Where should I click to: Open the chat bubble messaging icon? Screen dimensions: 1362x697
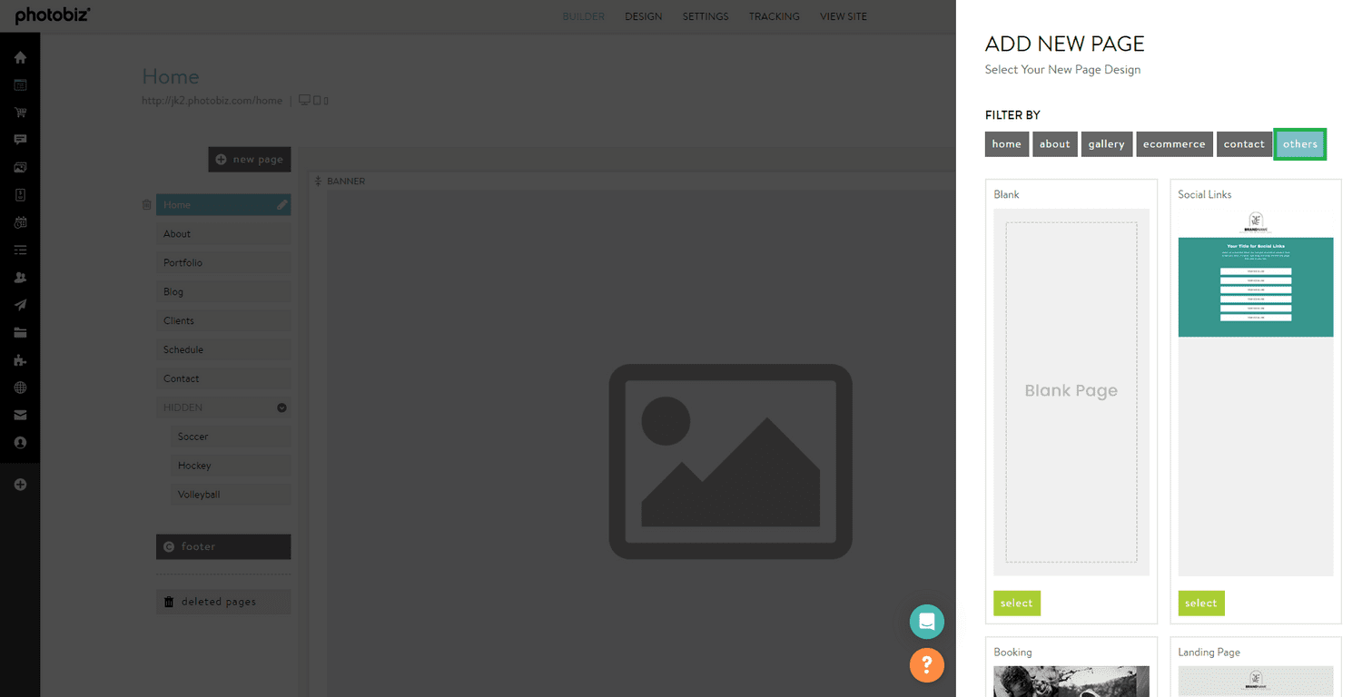[x=20, y=140]
